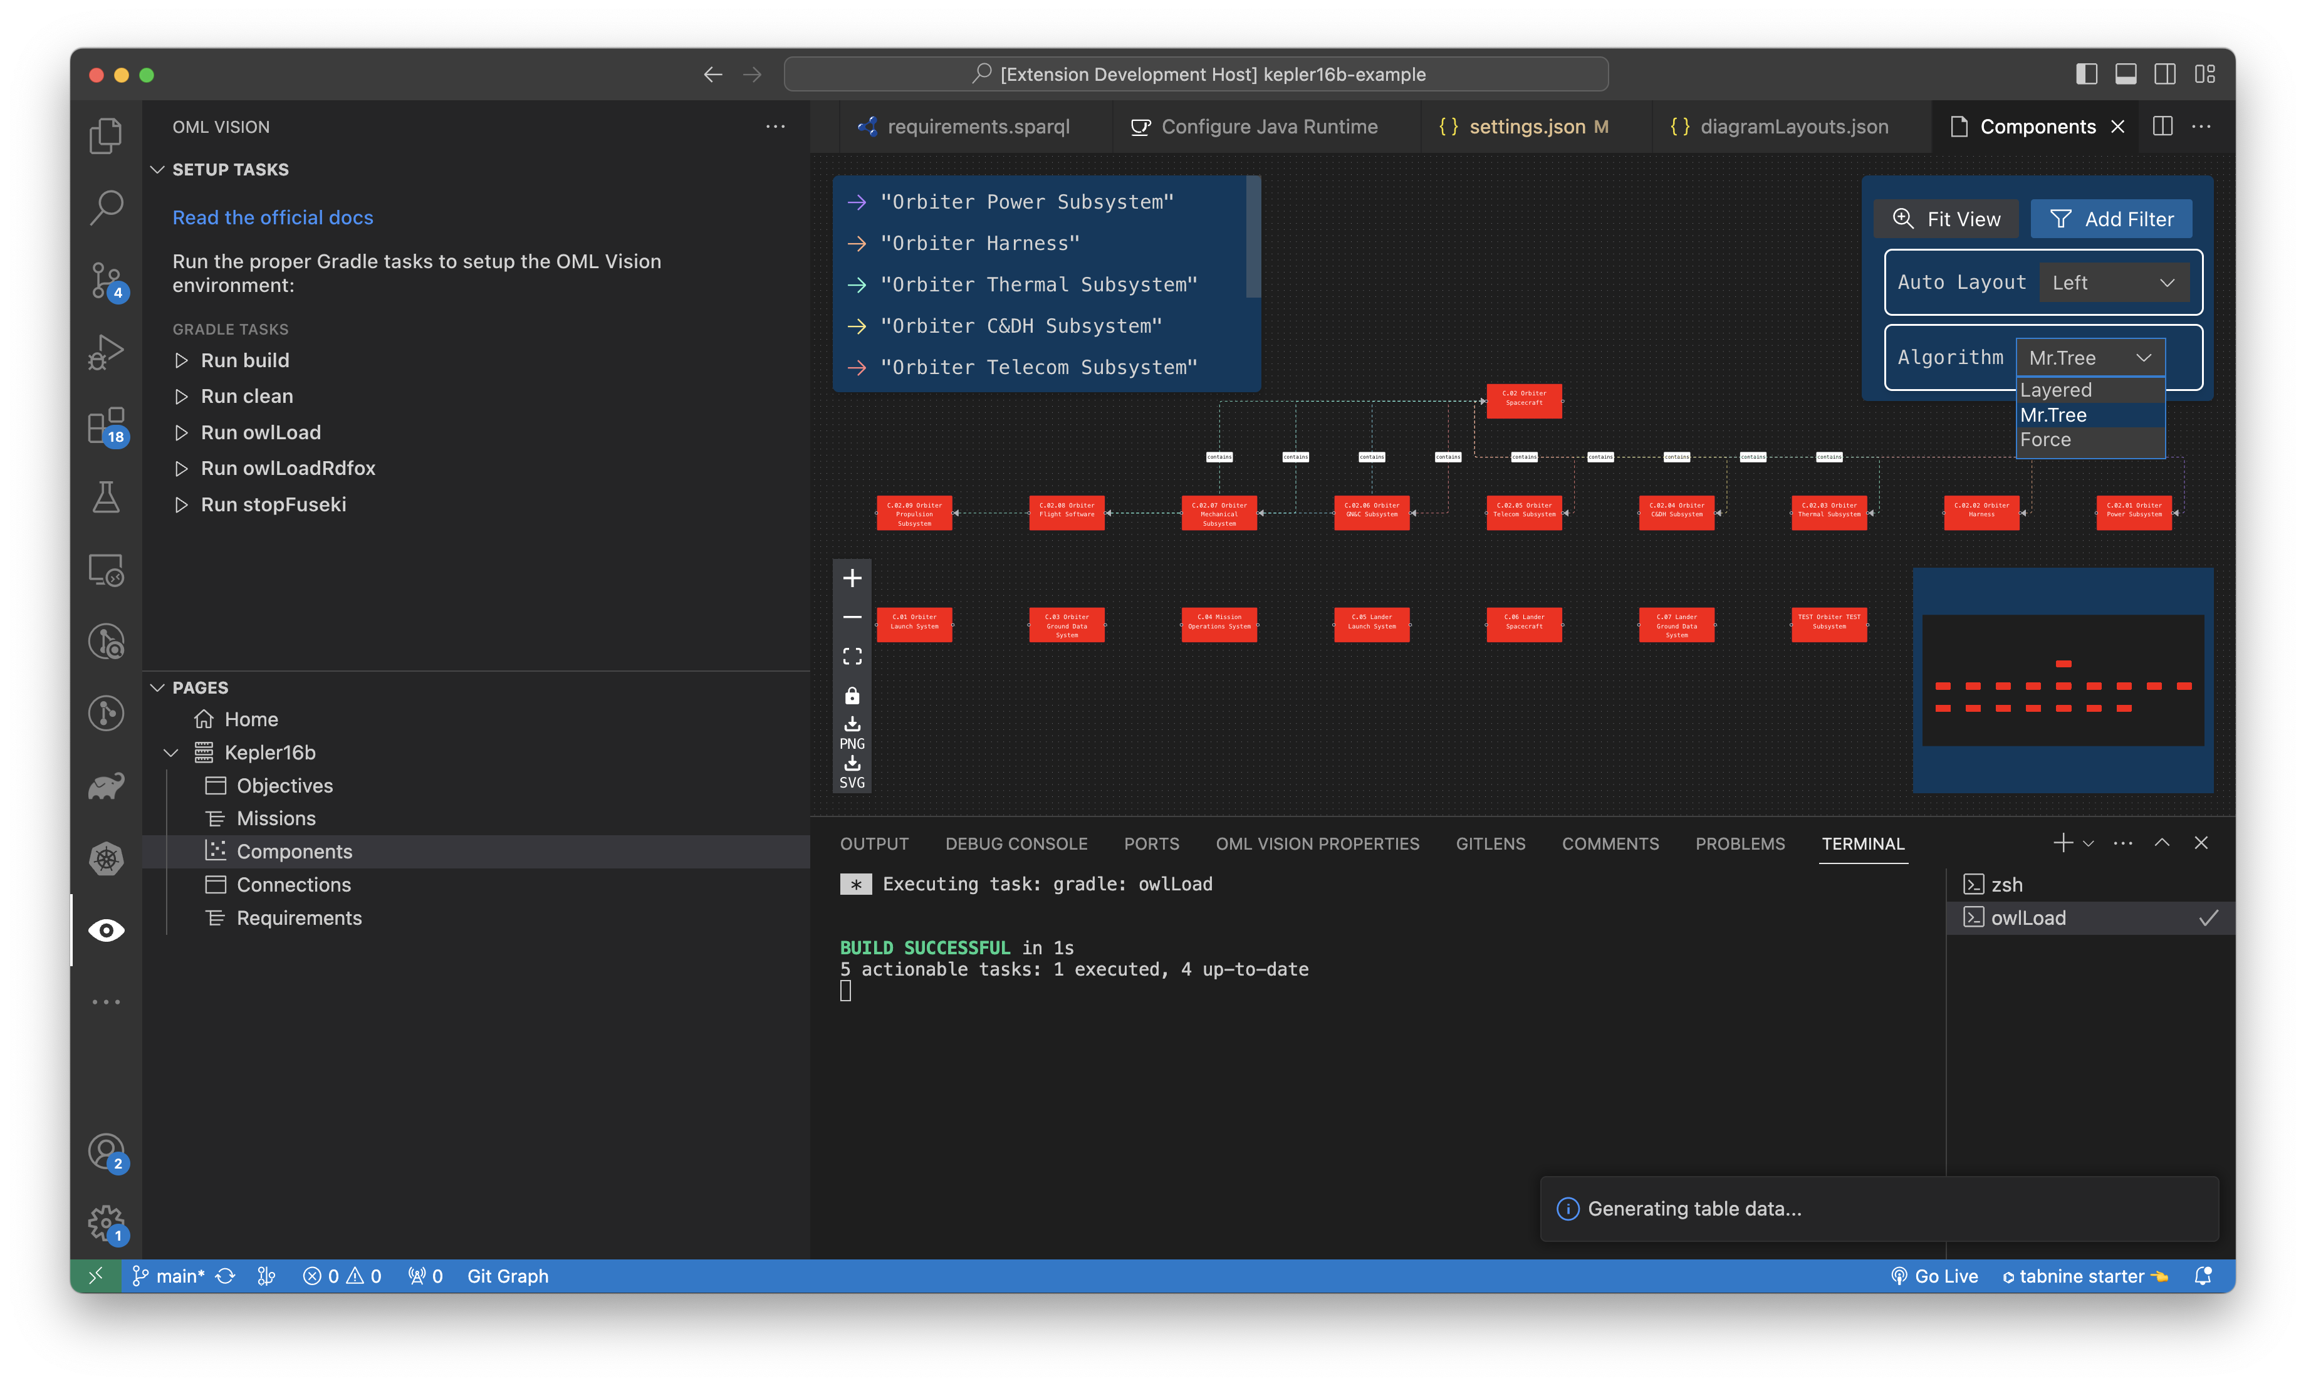Click Git Graph in the status bar
Screen dimensions: 2306x1386
click(507, 1276)
